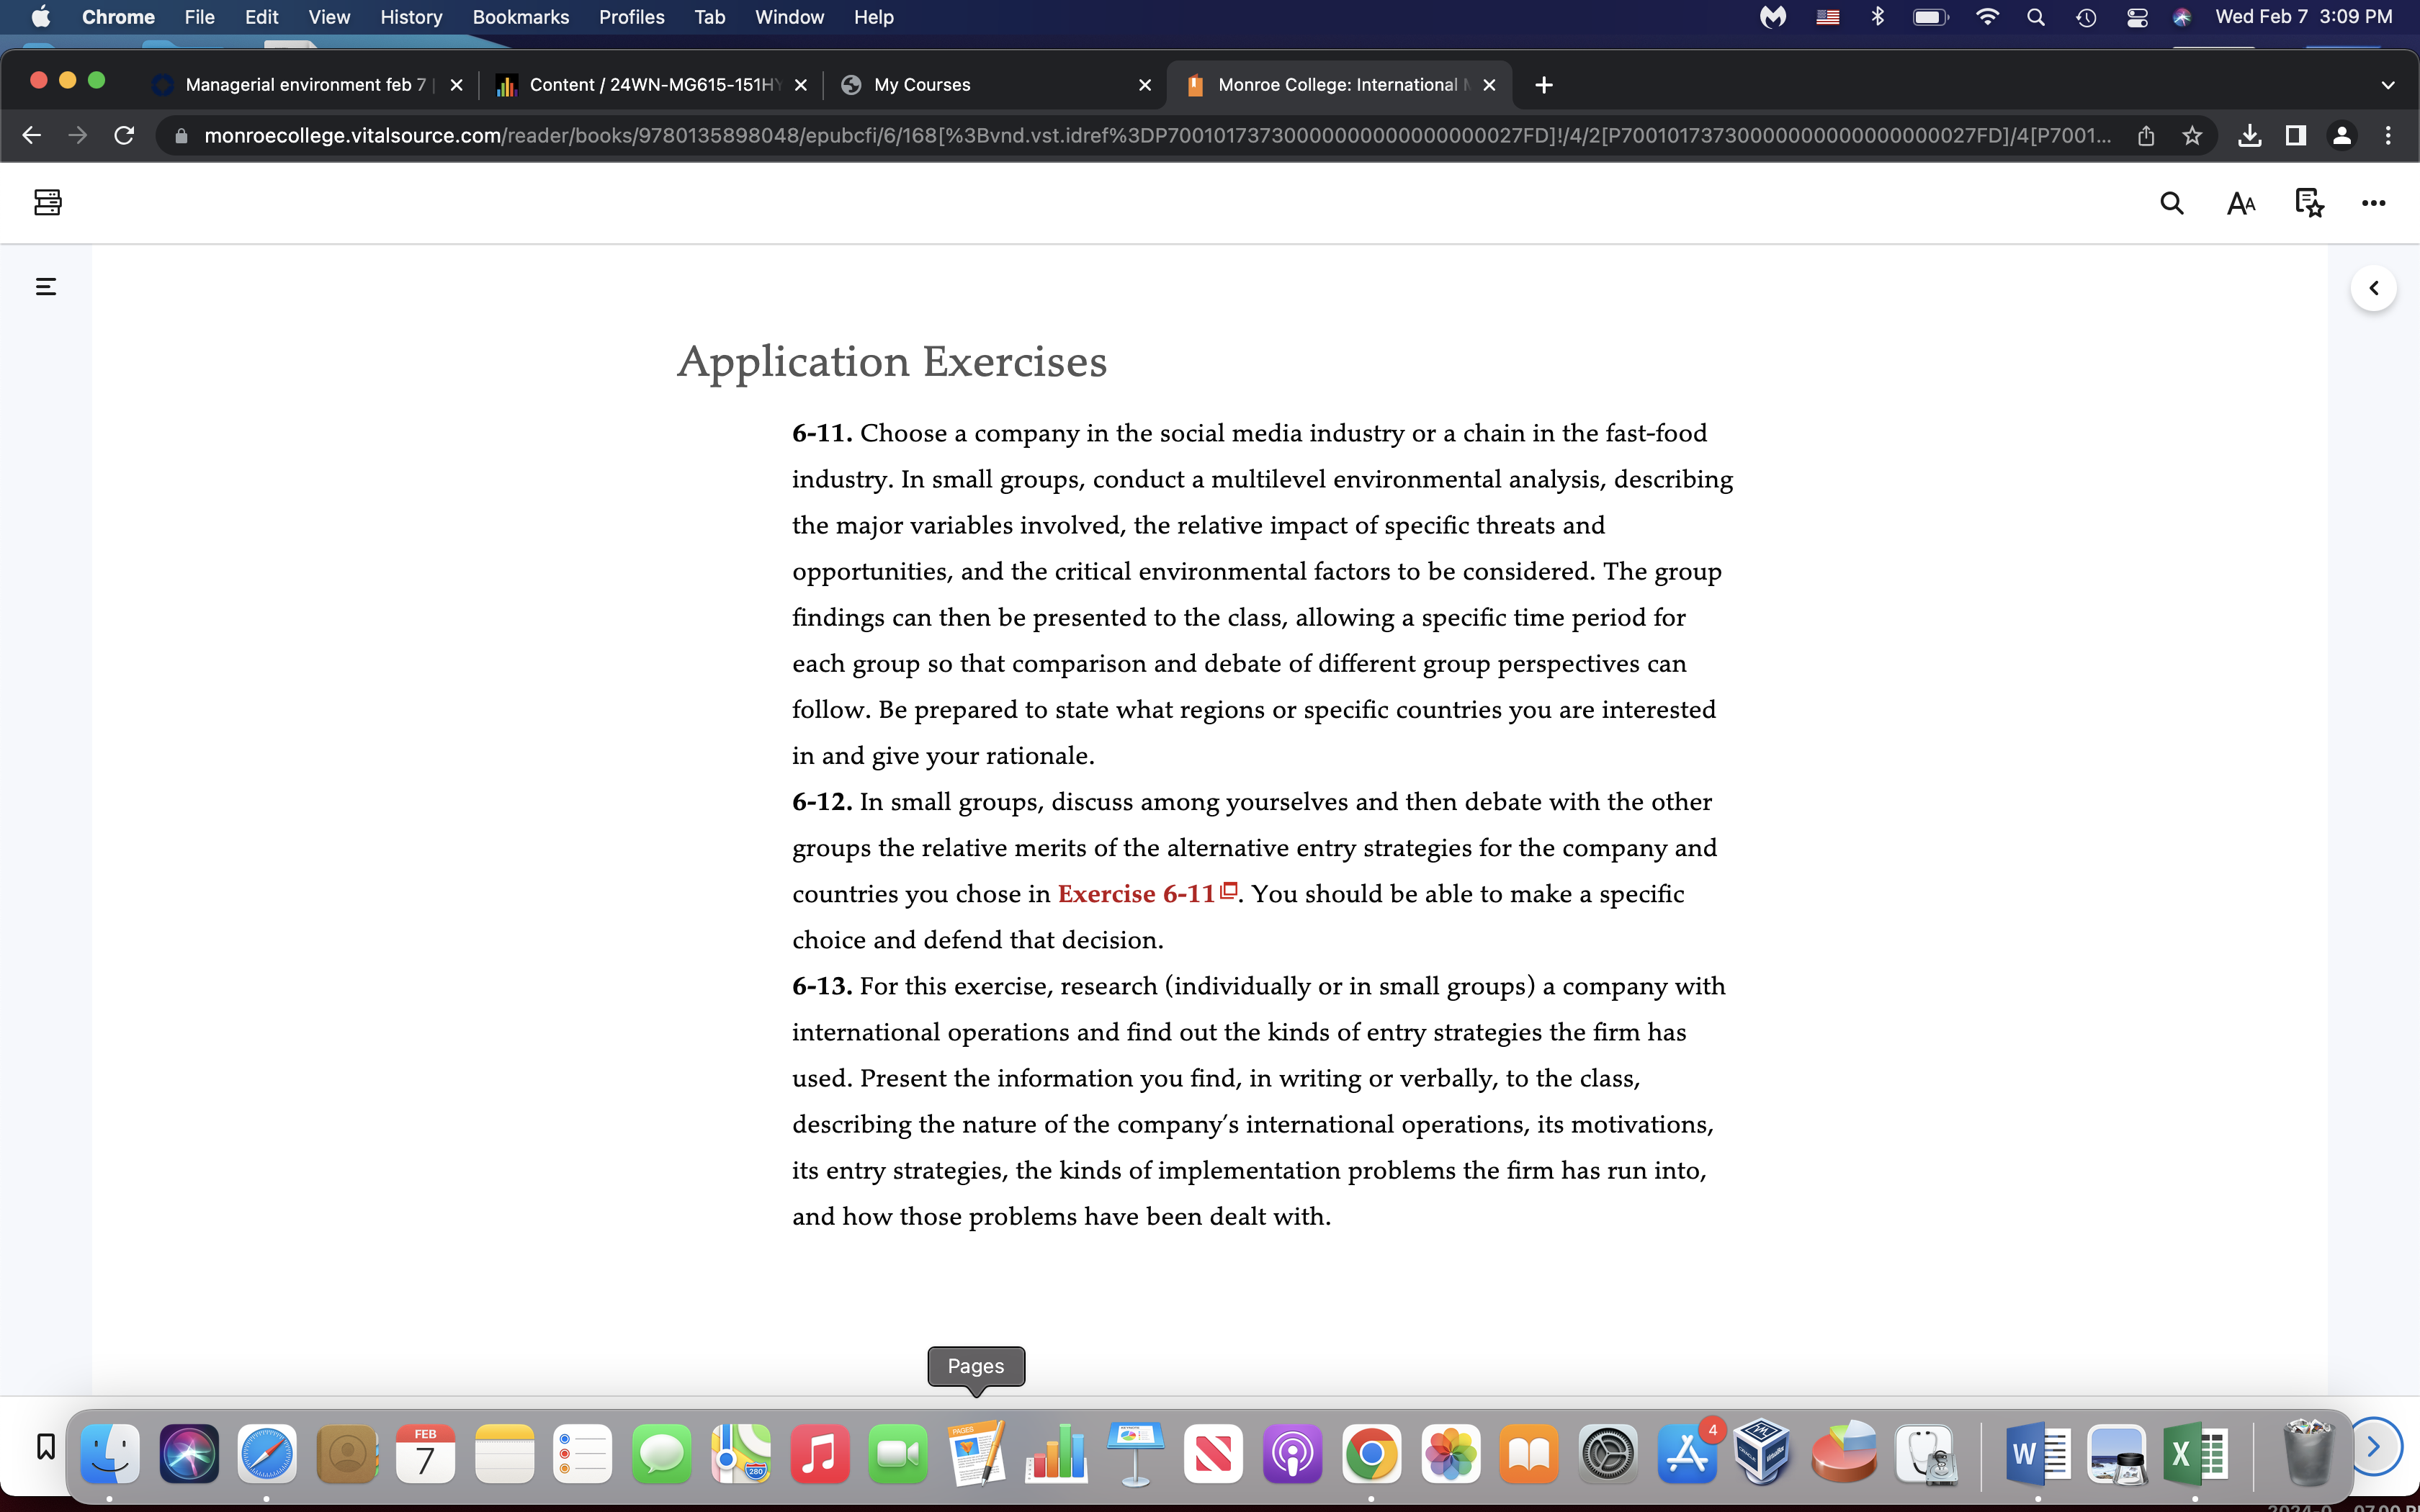Open text size settings (AA icon)
The height and width of the screenshot is (1512, 2420).
click(x=2241, y=204)
